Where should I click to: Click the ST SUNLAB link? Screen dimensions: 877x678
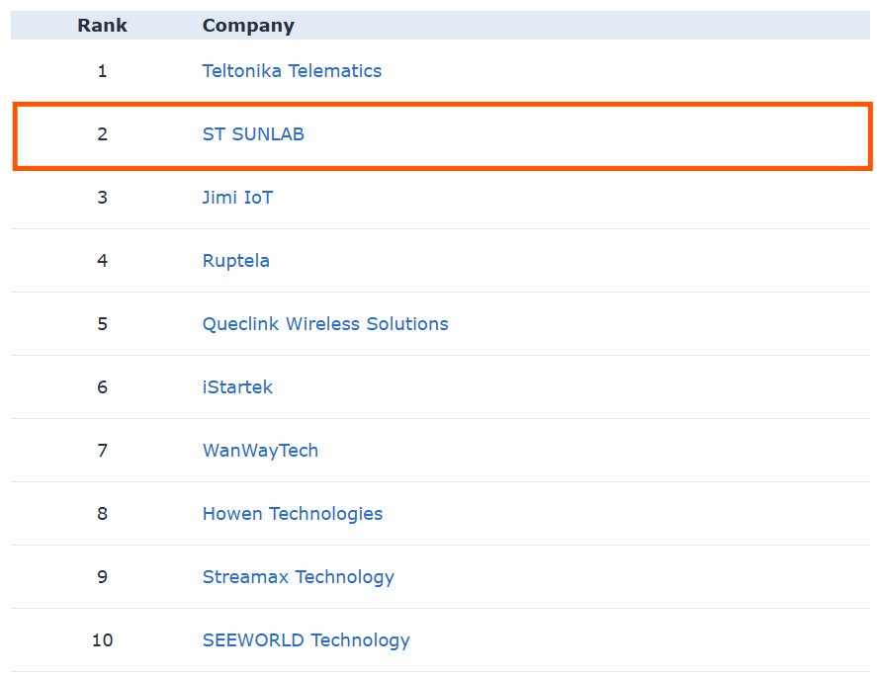point(253,134)
